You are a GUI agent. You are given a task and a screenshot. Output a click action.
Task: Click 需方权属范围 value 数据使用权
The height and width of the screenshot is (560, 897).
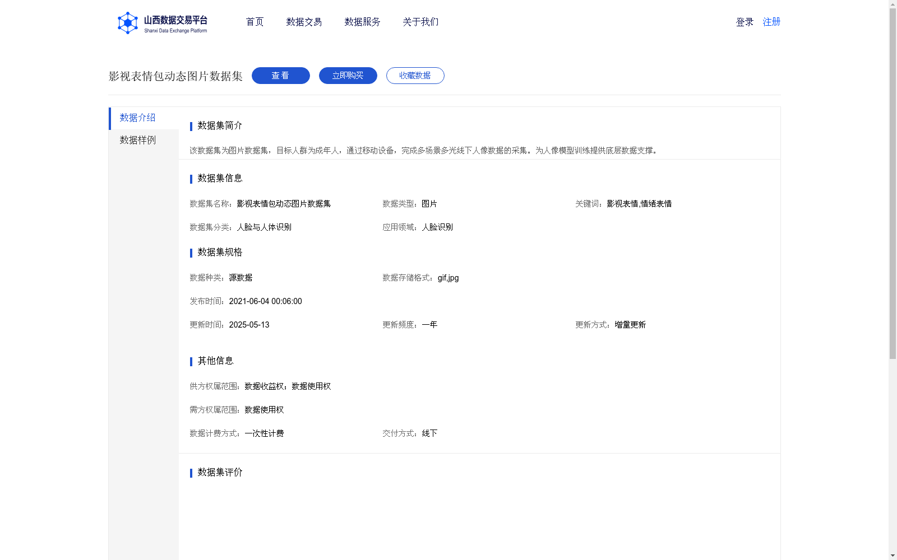264,410
